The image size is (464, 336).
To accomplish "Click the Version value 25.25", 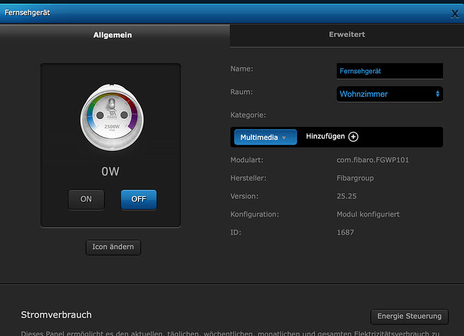I will click(x=346, y=196).
